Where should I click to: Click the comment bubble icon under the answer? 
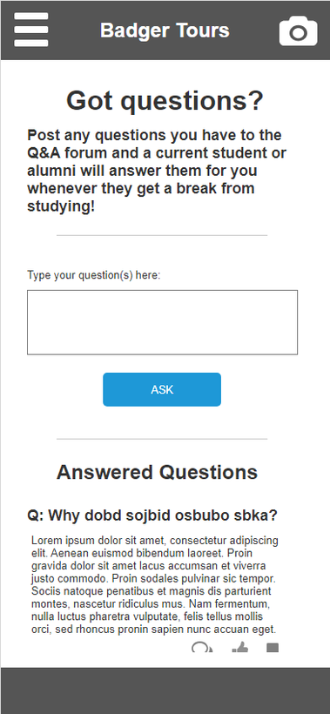click(202, 647)
